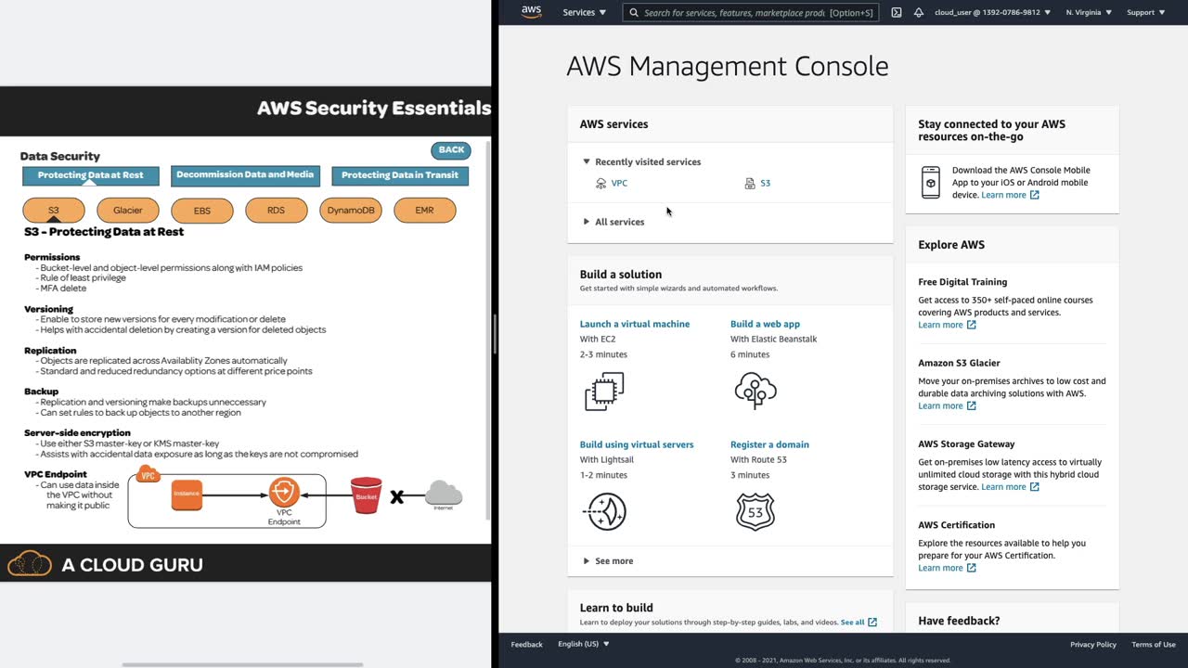Open the CloudShell terminal icon
Screen dimensions: 1188x668
(896, 13)
